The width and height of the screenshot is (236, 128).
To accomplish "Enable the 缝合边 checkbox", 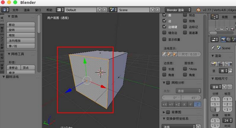I will 164,33.
